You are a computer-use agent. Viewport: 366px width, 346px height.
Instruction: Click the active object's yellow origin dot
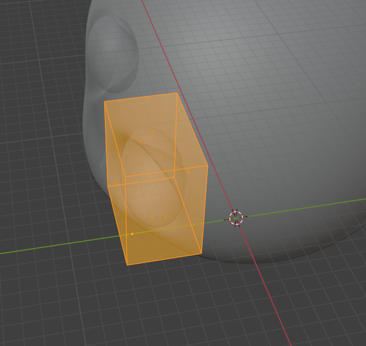click(x=132, y=234)
